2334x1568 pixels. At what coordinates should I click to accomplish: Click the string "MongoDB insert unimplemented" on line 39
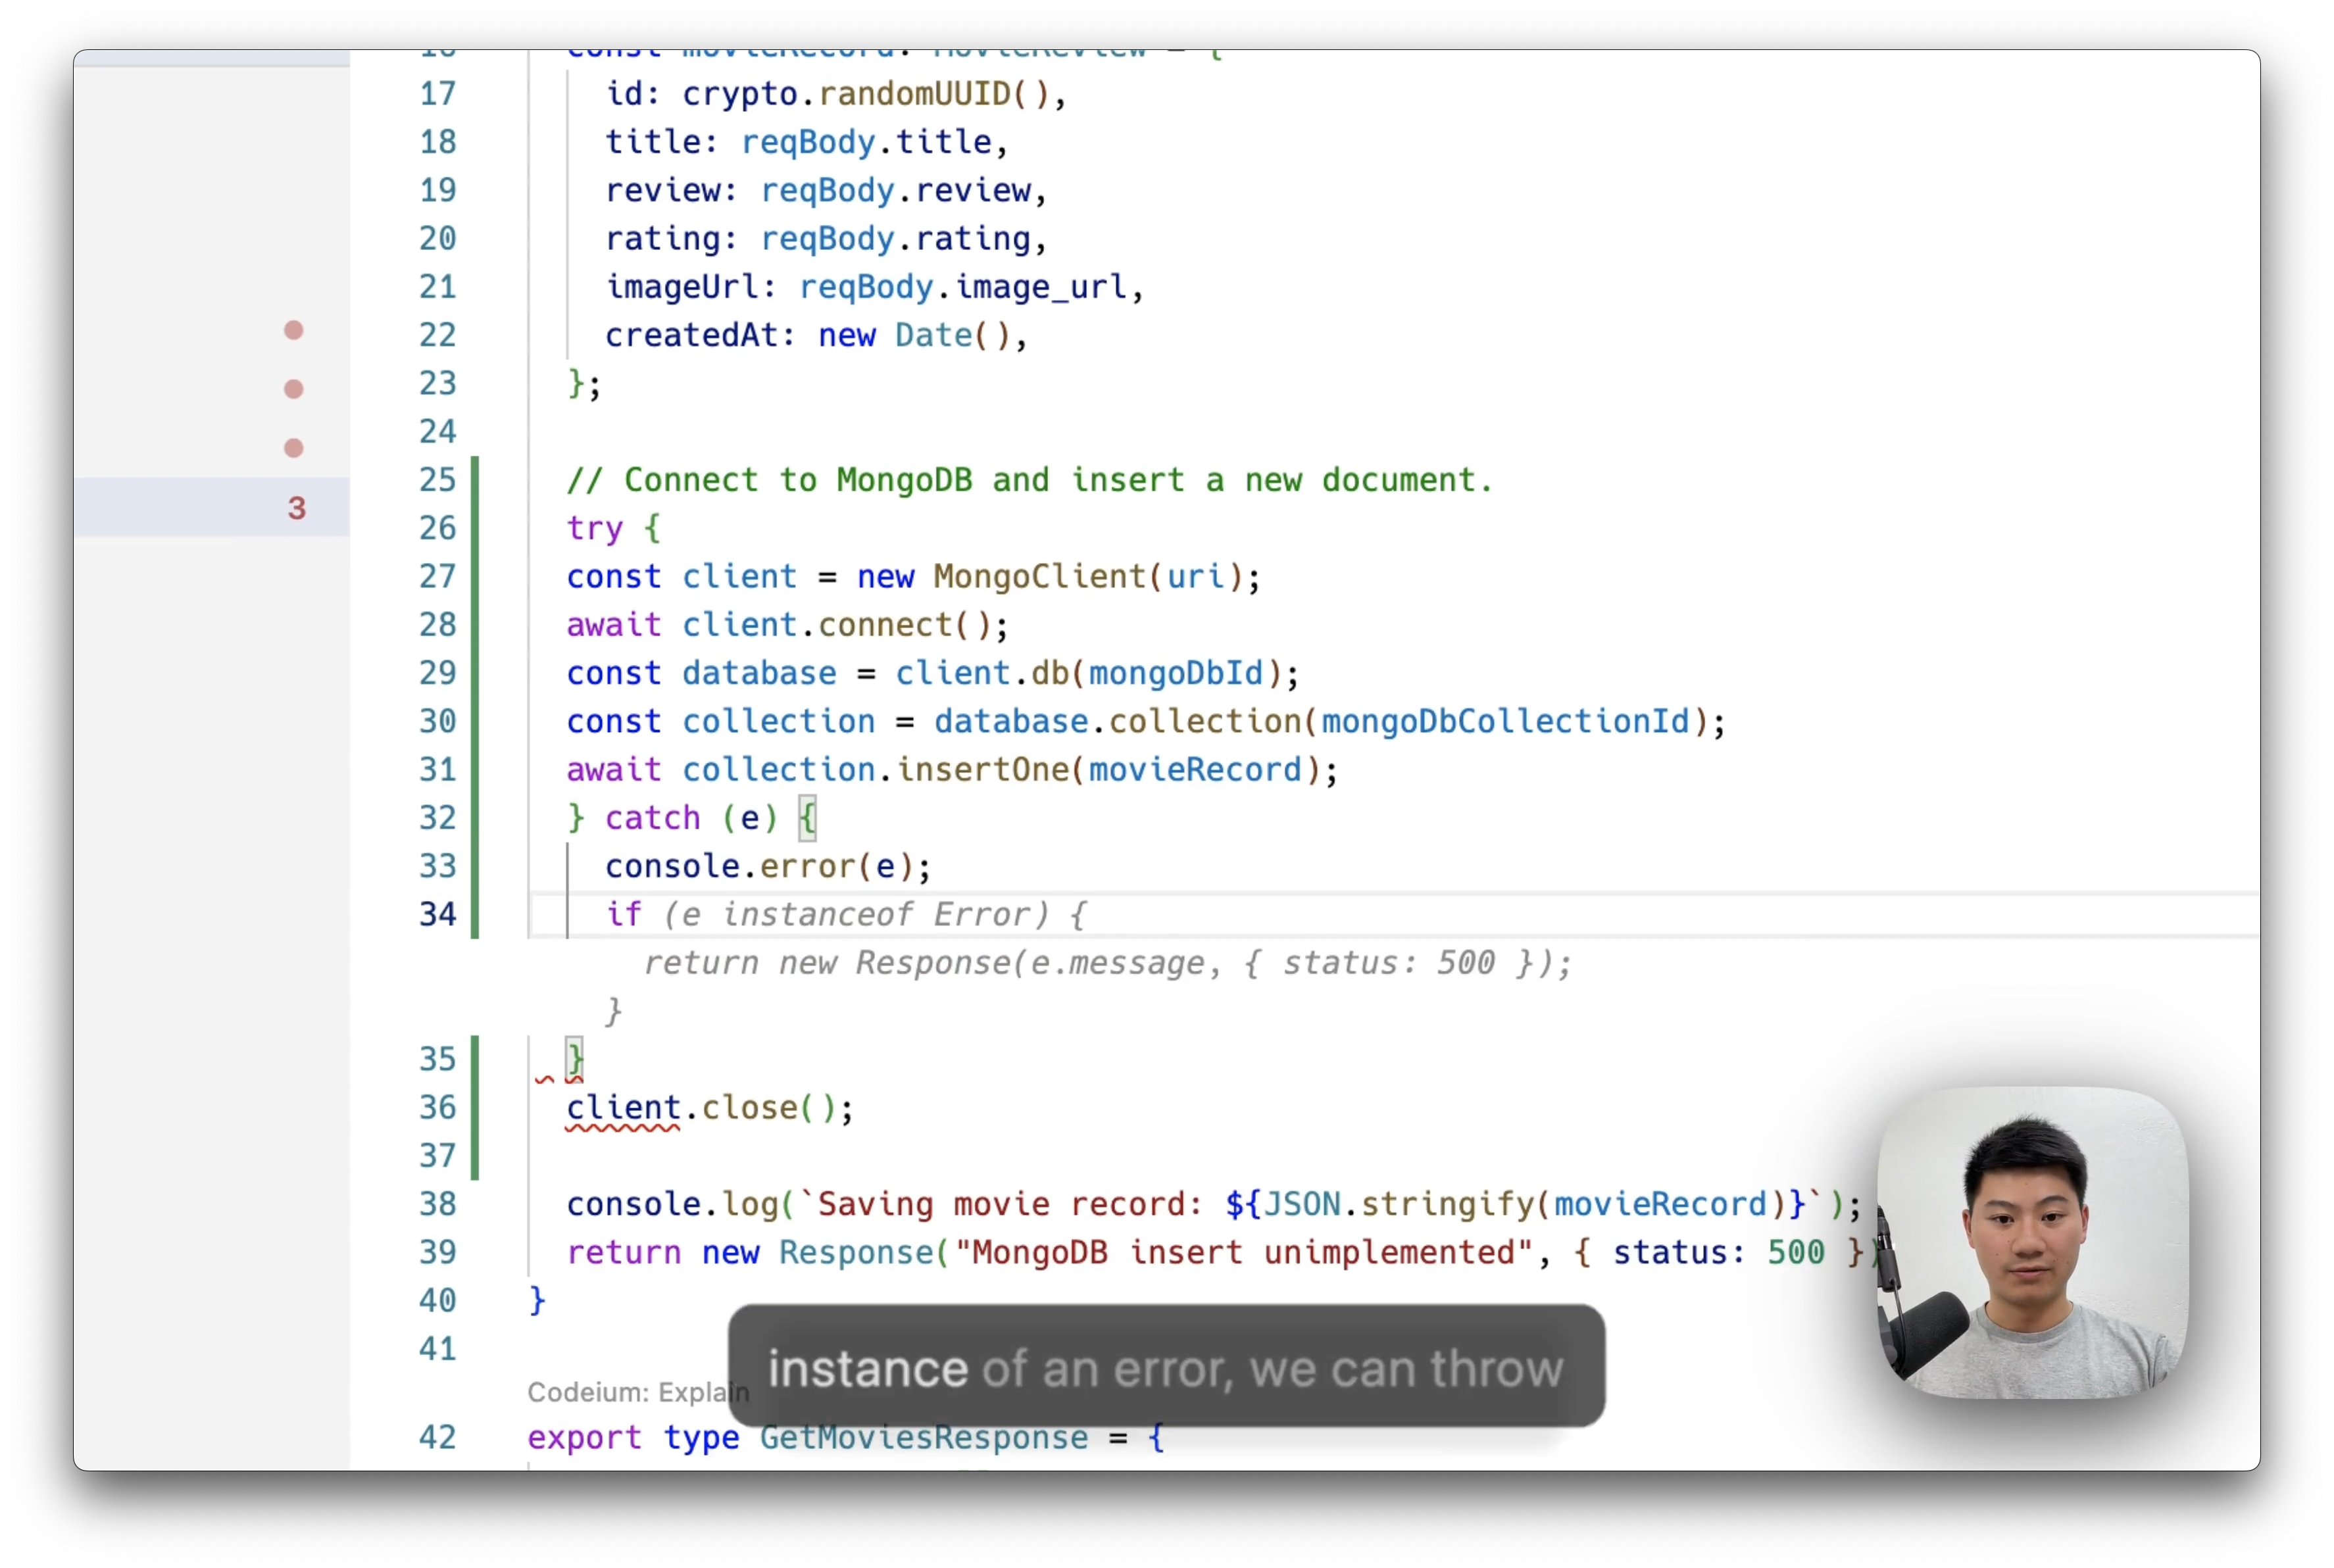(x=1244, y=1252)
